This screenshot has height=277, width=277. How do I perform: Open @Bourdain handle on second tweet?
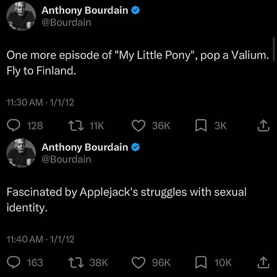point(66,160)
